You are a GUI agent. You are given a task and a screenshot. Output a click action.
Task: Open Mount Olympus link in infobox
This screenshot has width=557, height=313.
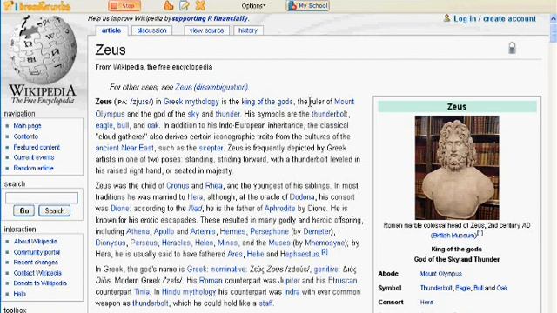coord(441,274)
